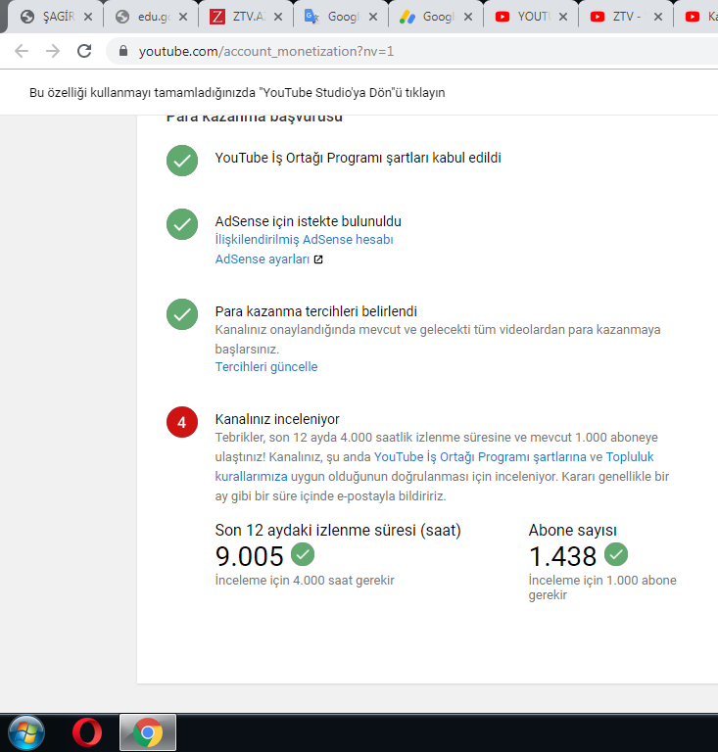
Task: Open the İlişkilendirilmiş AdSense hesabı link
Action: [304, 239]
